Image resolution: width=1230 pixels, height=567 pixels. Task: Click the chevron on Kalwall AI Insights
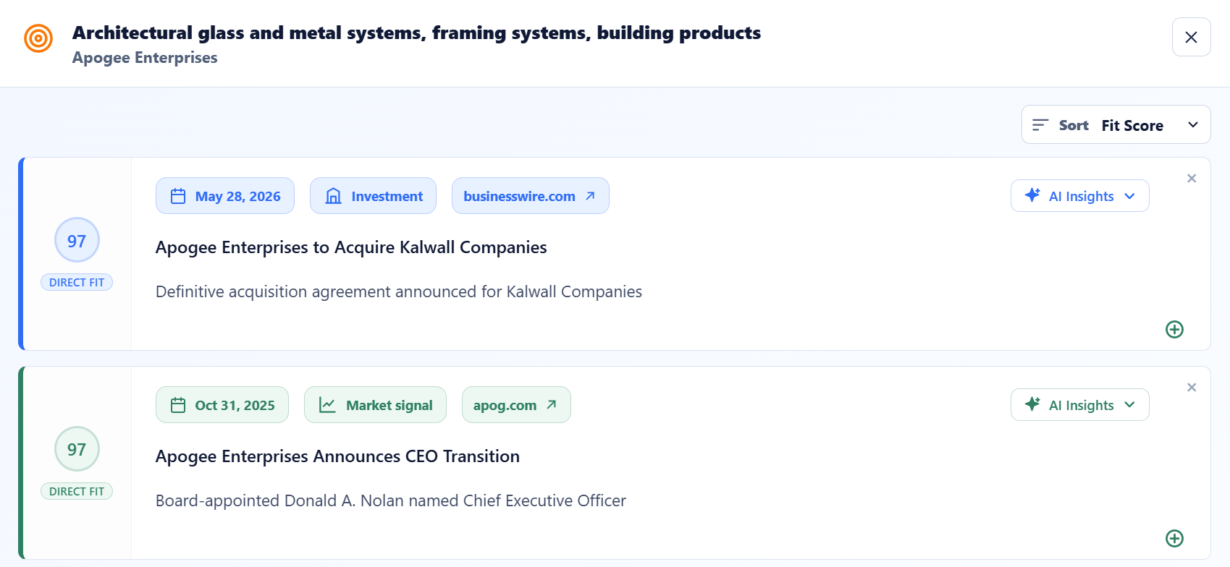click(1129, 196)
